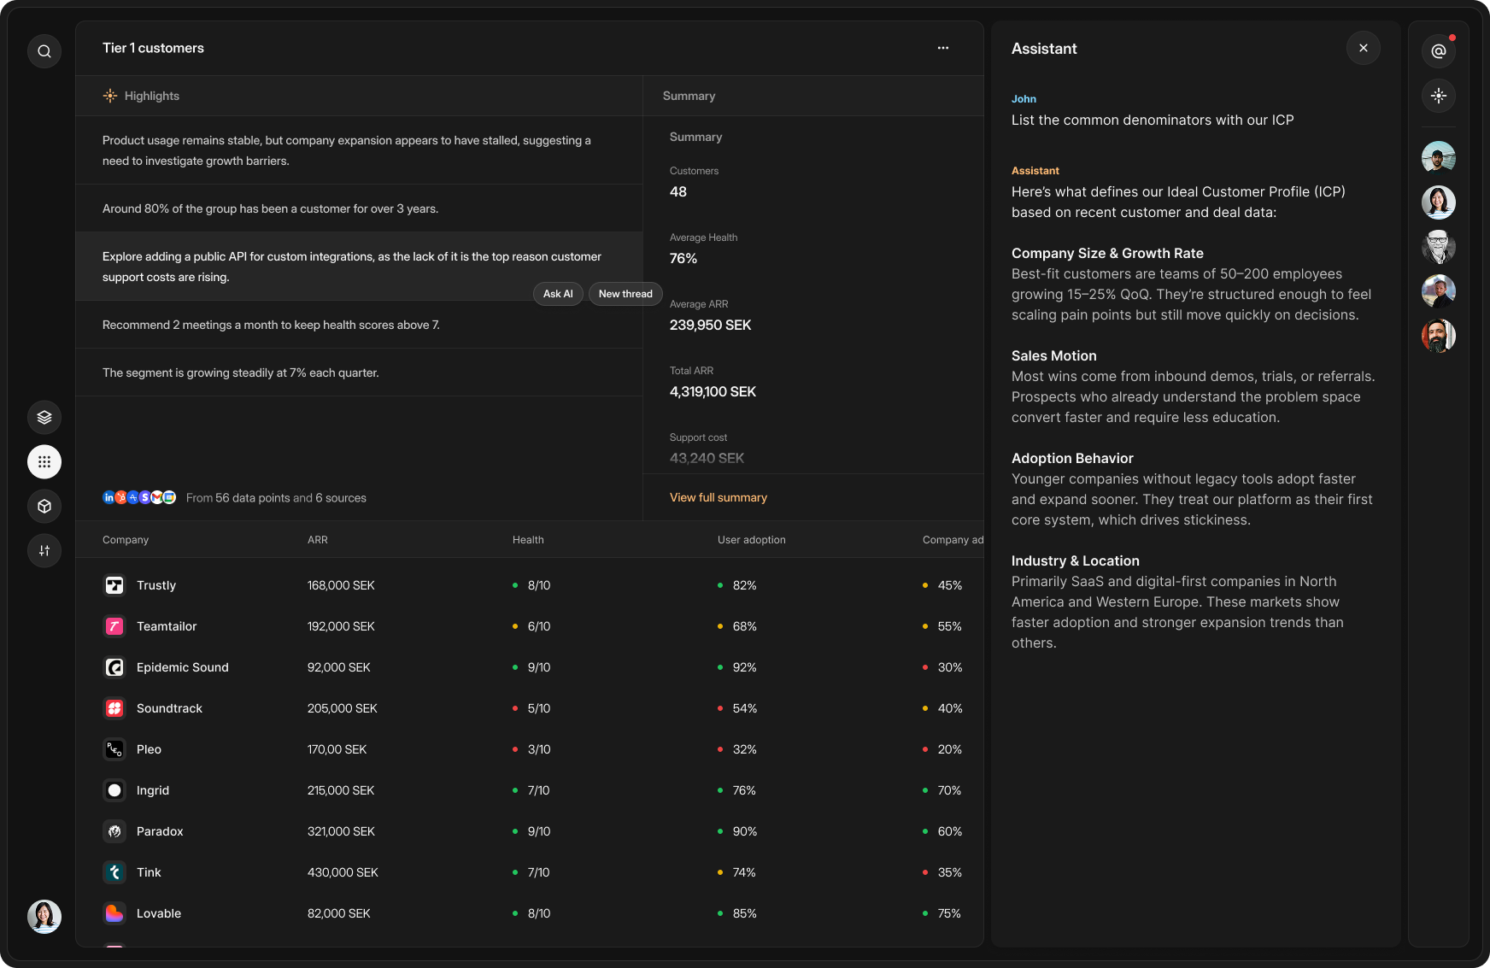1490x968 pixels.
Task: Click the sort arrows icon in sidebar
Action: pyautogui.click(x=44, y=551)
